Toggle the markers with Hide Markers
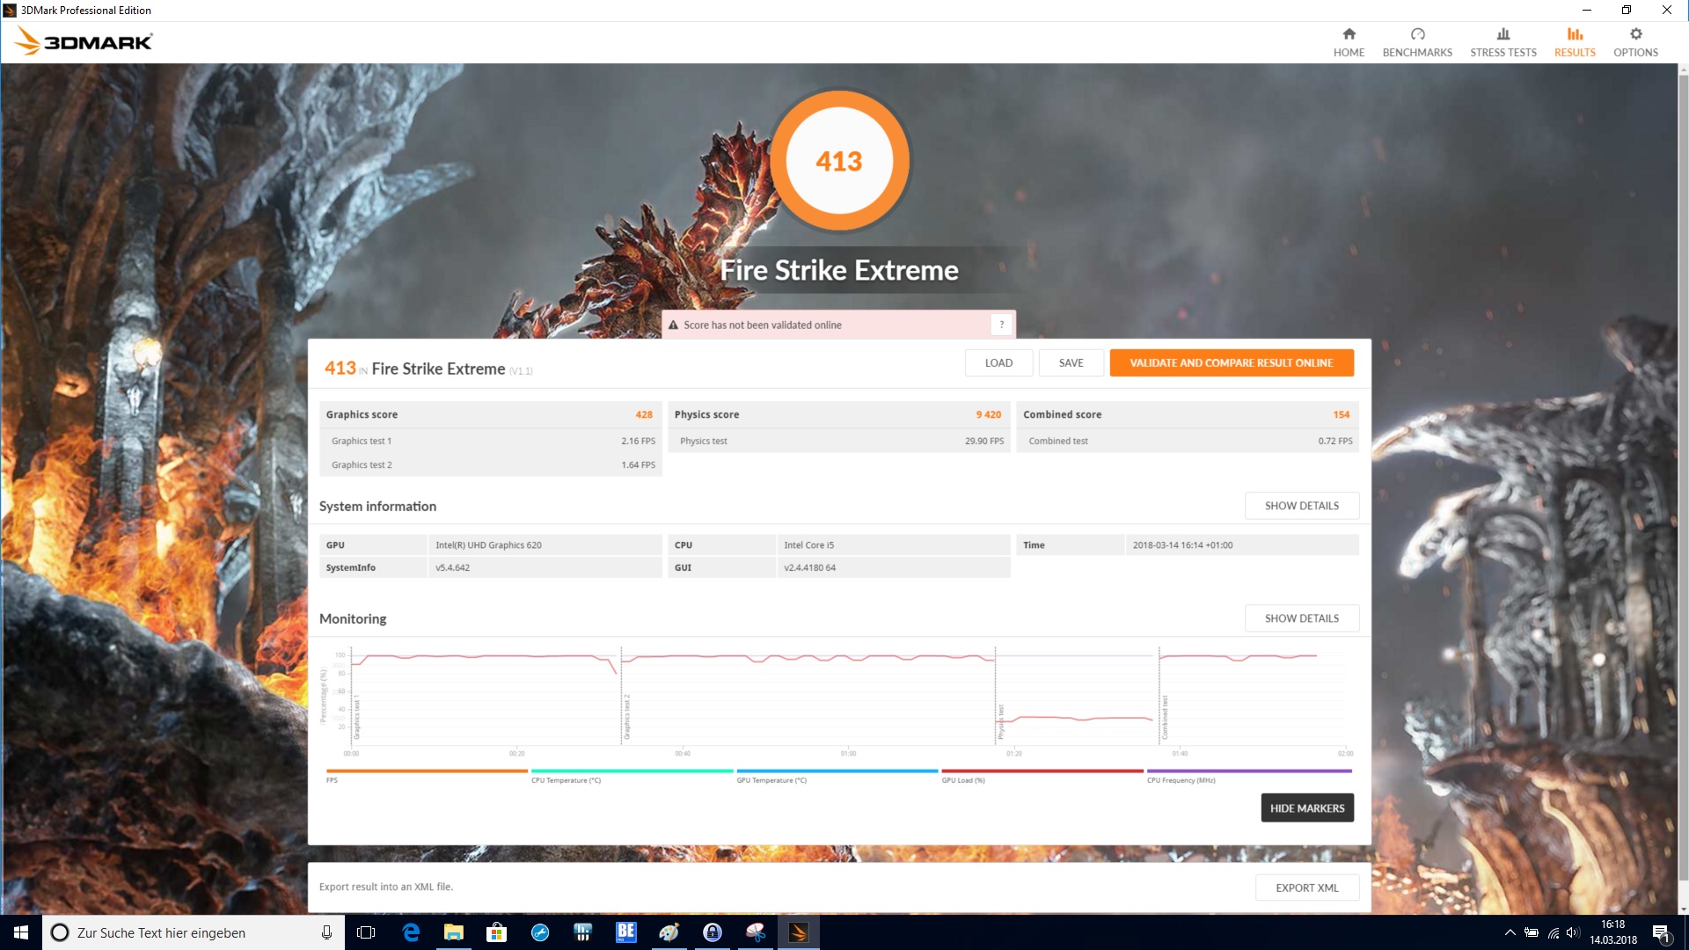The width and height of the screenshot is (1689, 950). pyautogui.click(x=1306, y=808)
